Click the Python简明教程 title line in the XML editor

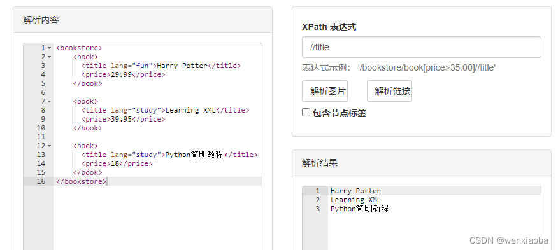coord(169,155)
